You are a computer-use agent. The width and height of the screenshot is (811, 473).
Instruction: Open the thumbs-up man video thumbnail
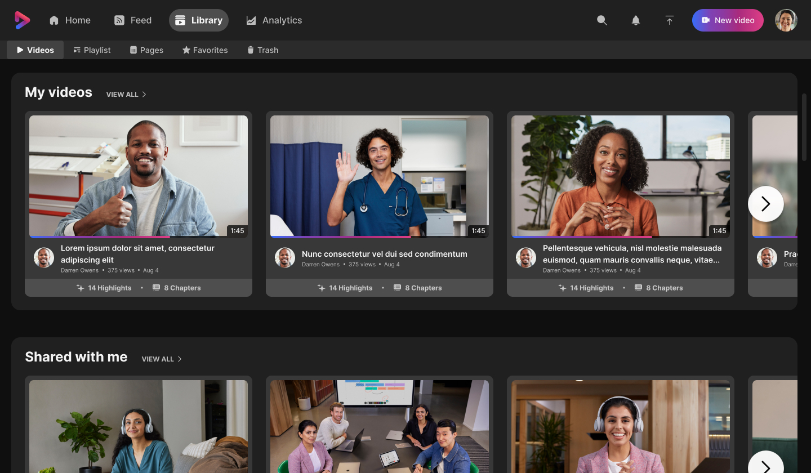[x=139, y=176]
